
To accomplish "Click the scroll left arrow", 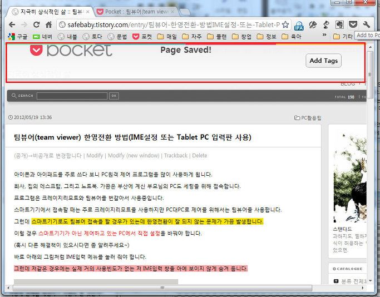I will click(8, 288).
